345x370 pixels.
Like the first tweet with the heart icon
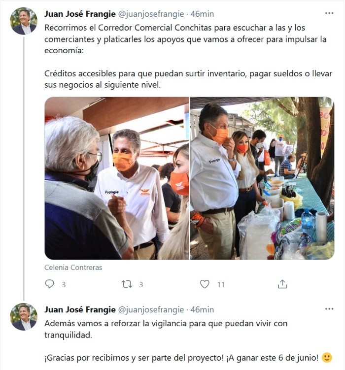click(205, 284)
